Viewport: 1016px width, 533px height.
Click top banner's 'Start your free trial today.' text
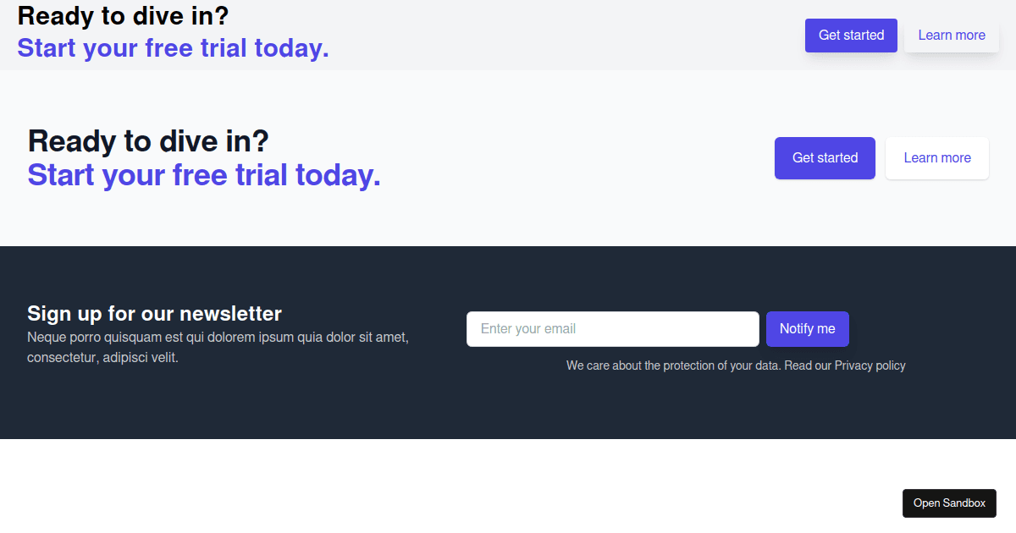click(x=173, y=47)
